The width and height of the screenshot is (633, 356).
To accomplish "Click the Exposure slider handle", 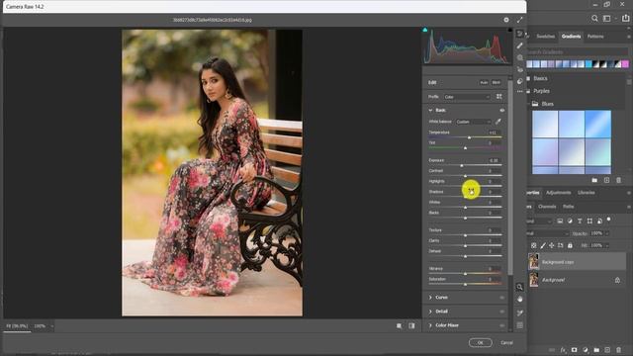I will pos(462,165).
